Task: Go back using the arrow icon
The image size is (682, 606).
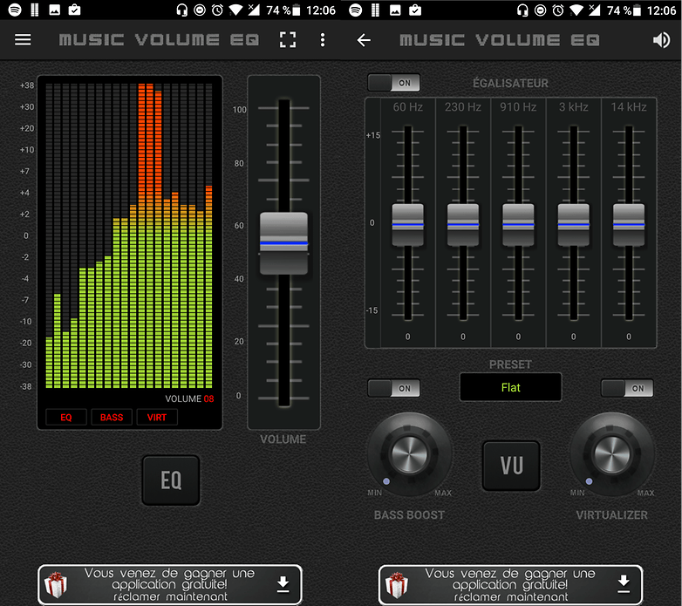Action: (364, 40)
